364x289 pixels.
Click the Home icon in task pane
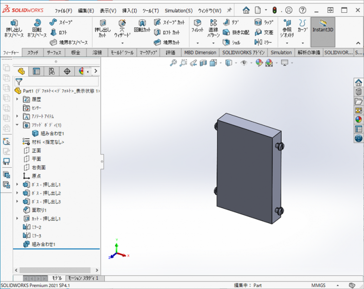tap(358, 82)
